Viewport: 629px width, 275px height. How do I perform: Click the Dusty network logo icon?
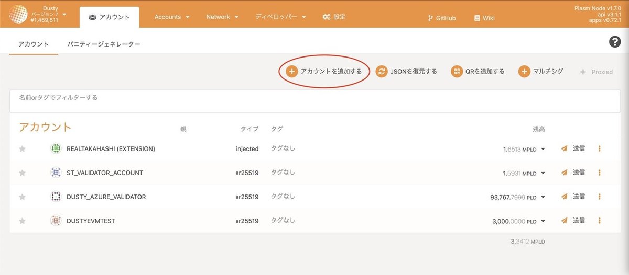coord(18,14)
